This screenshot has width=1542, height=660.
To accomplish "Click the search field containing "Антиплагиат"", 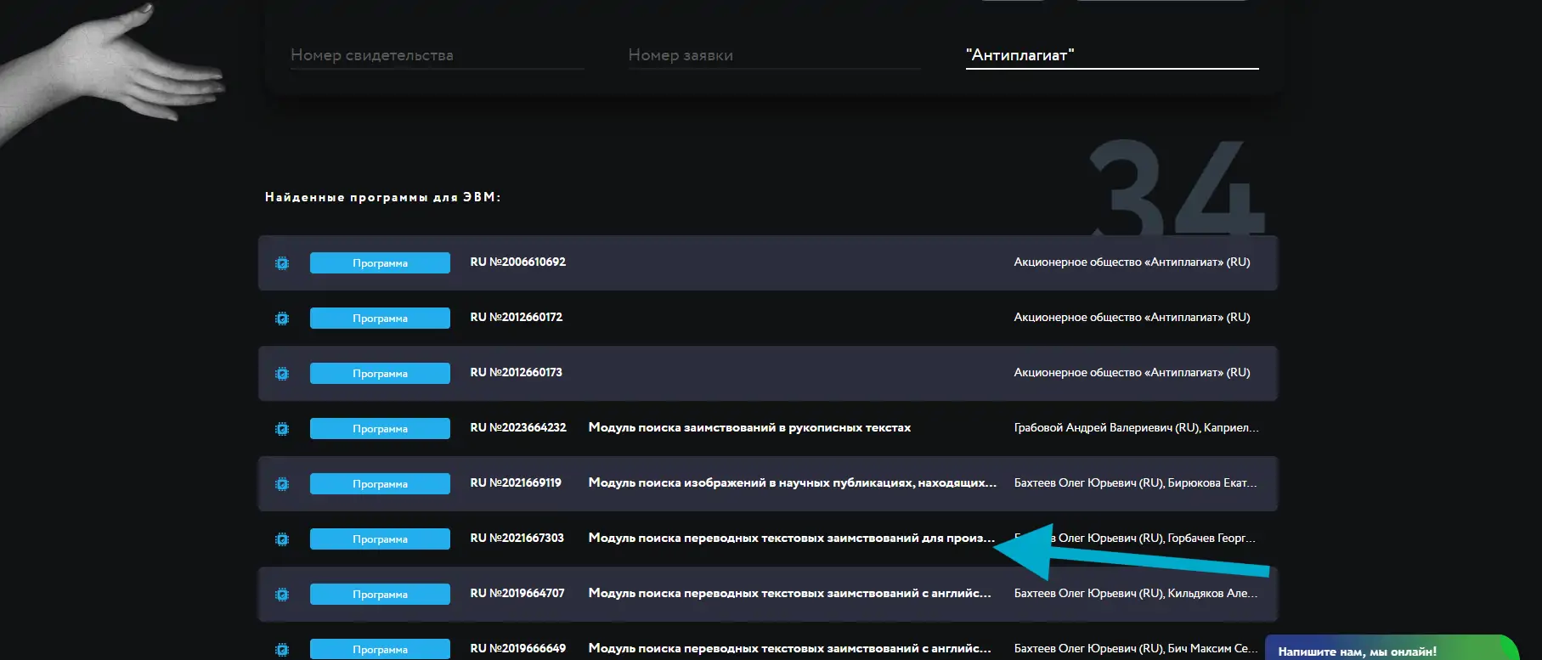I will [x=1111, y=55].
